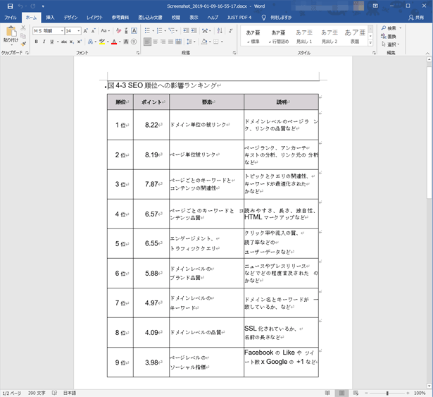This screenshot has width=433, height=397.
Task: Switch to the デザイン (Design) tab
Action: tap(70, 18)
